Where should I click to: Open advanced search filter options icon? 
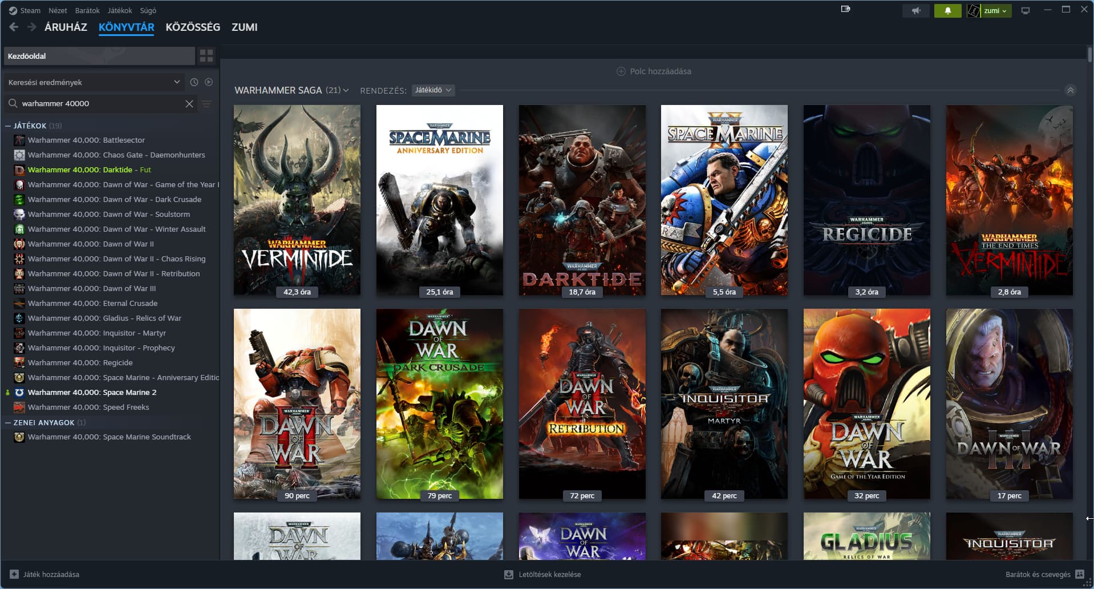coord(206,104)
